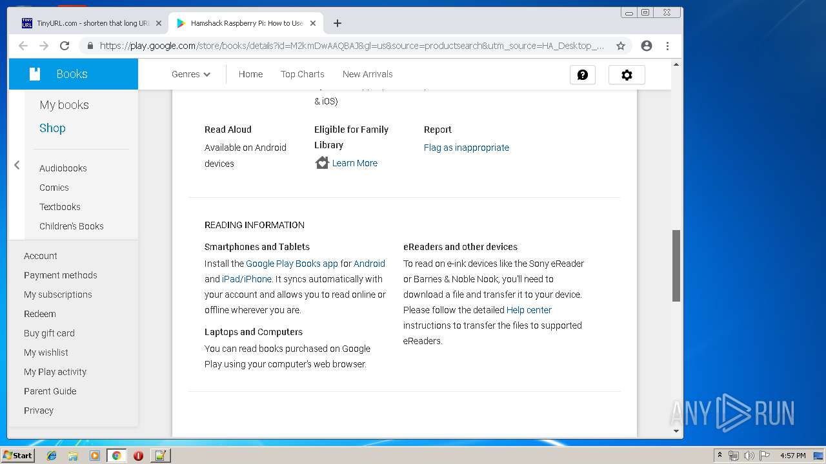
Task: Open the notepad taskbar icon
Action: 160,456
